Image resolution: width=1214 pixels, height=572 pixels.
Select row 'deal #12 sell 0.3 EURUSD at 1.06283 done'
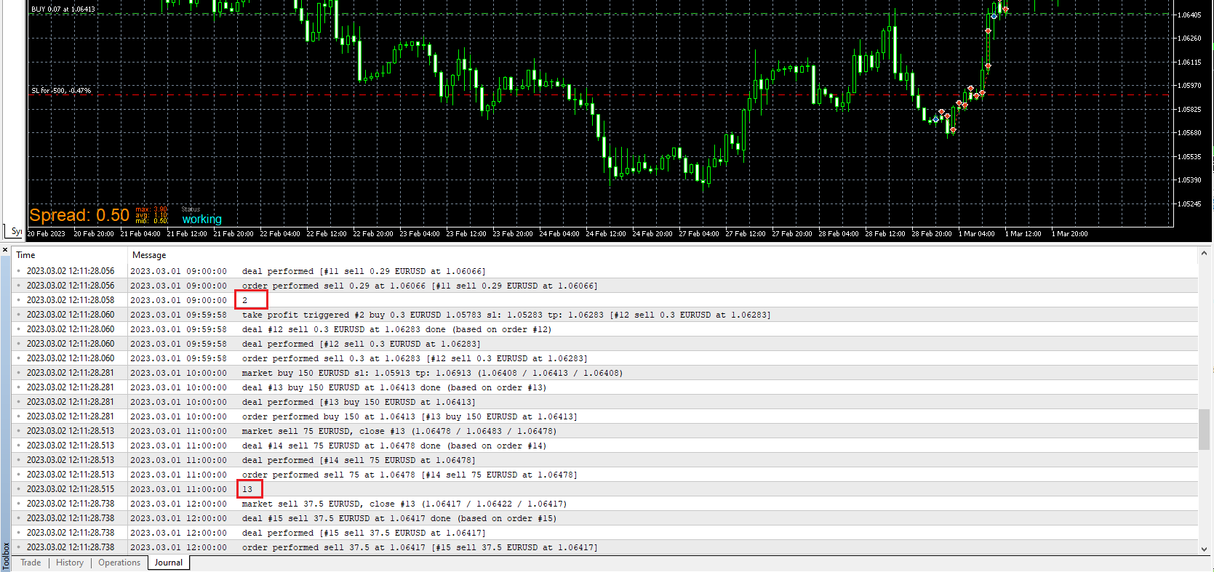(x=605, y=329)
